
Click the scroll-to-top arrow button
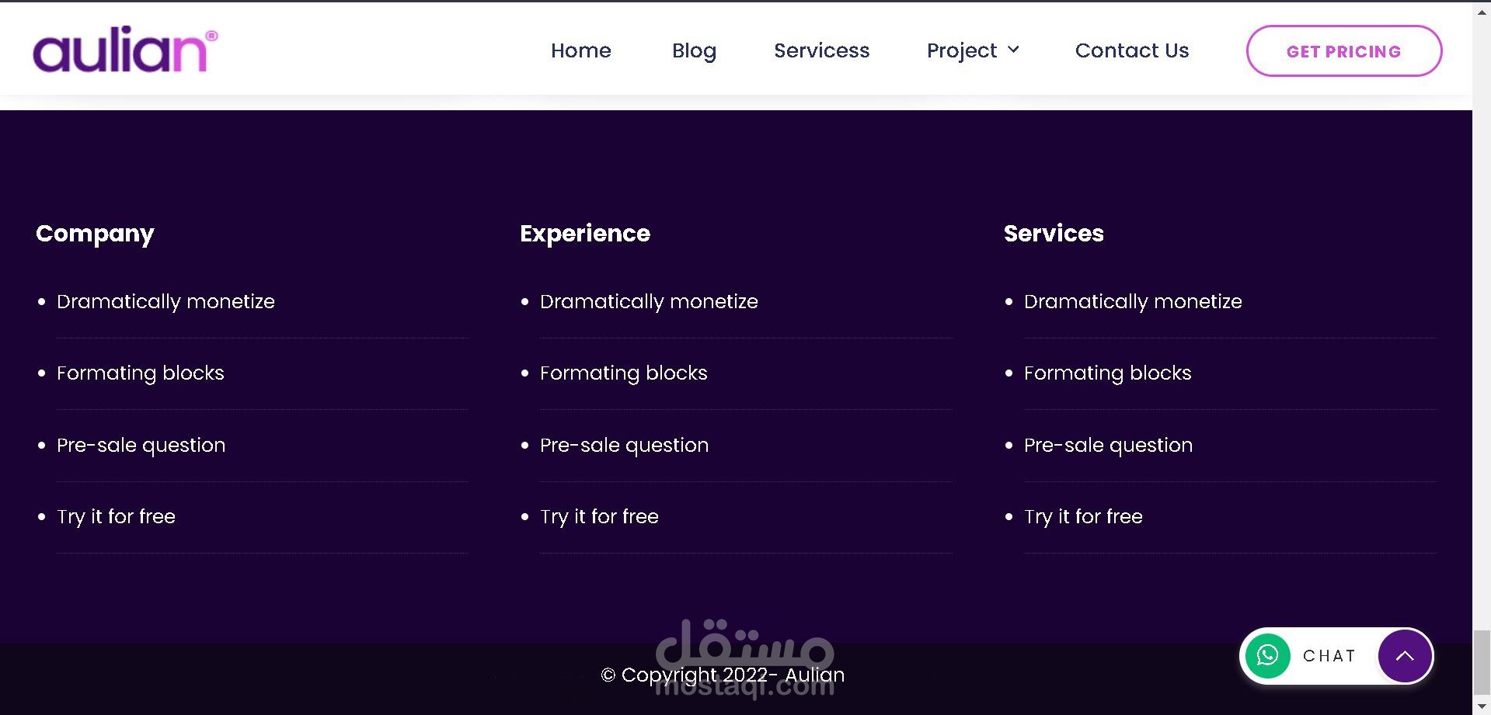point(1405,656)
